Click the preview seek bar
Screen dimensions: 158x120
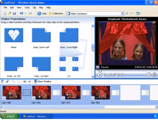point(127,71)
